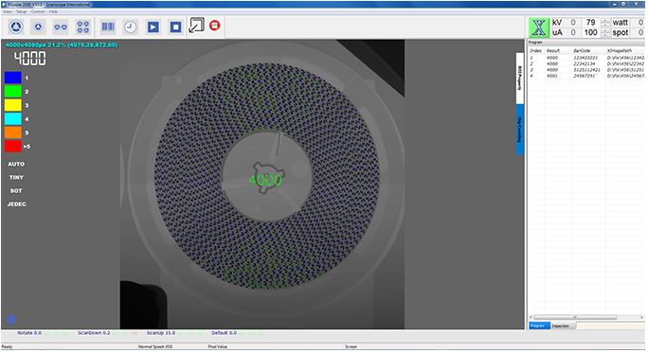Click the red >5 color swatch
The width and height of the screenshot is (648, 352).
pos(13,147)
